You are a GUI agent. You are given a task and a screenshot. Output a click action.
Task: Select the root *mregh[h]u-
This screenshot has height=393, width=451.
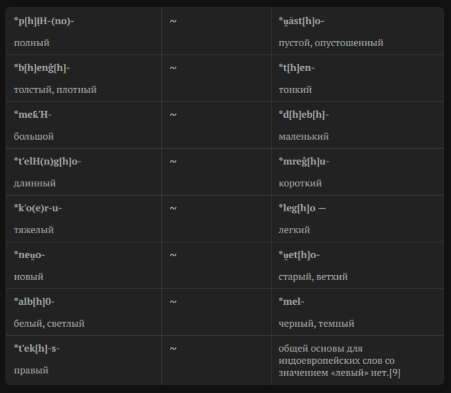(304, 162)
